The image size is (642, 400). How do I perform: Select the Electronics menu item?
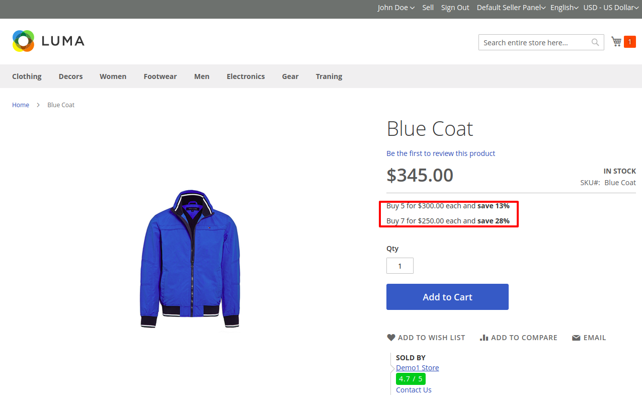pos(246,76)
